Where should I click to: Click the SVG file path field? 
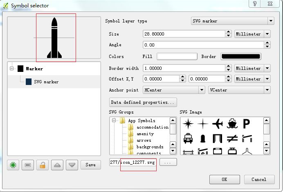click(133, 162)
